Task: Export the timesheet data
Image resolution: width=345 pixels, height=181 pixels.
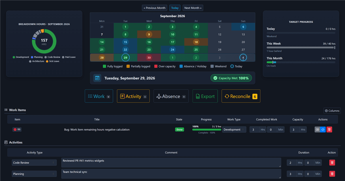Action: tap(205, 96)
